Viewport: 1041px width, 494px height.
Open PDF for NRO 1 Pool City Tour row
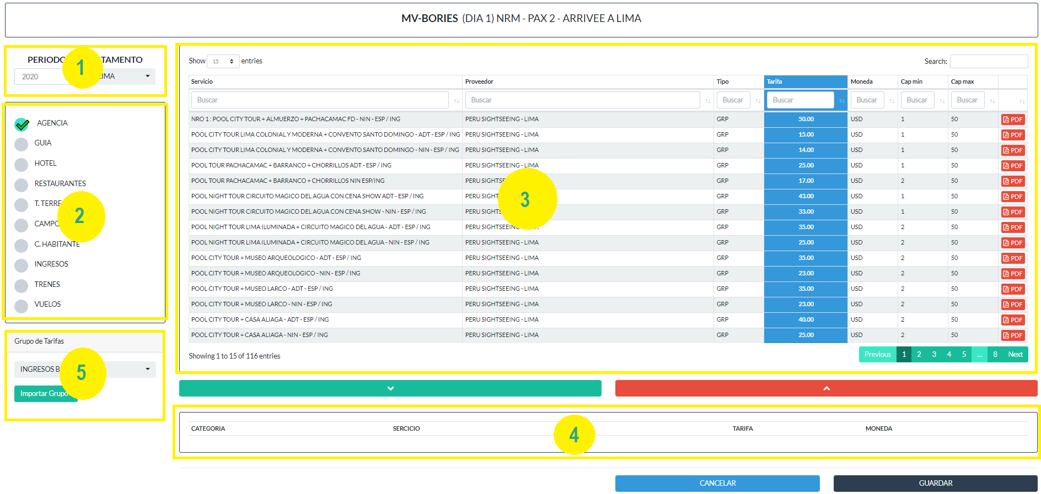click(x=1013, y=120)
